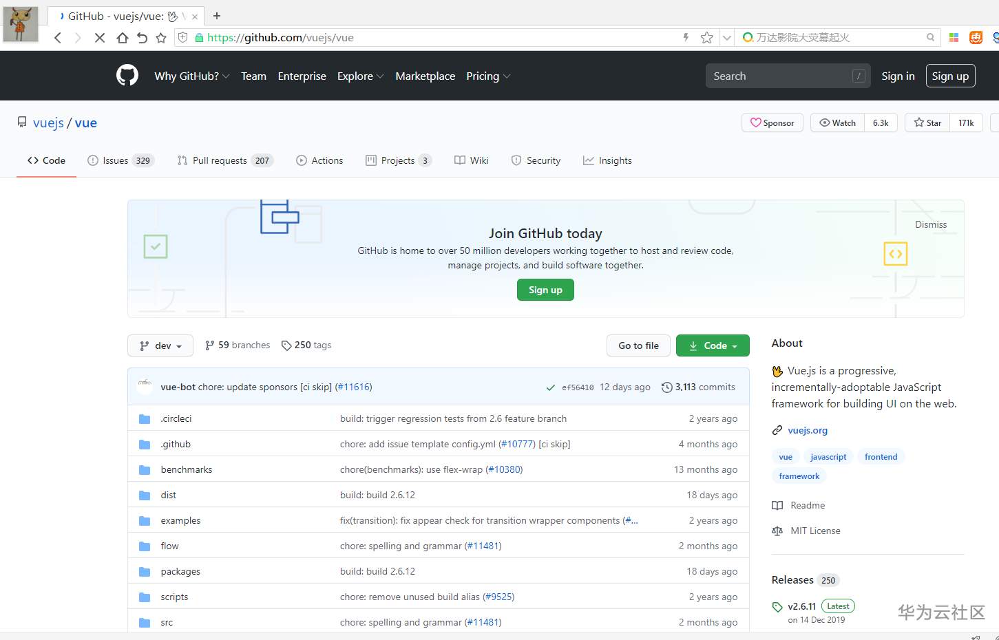Viewport: 999px width, 640px height.
Task: Click the vue-bot avatar in commit bar
Action: click(145, 387)
